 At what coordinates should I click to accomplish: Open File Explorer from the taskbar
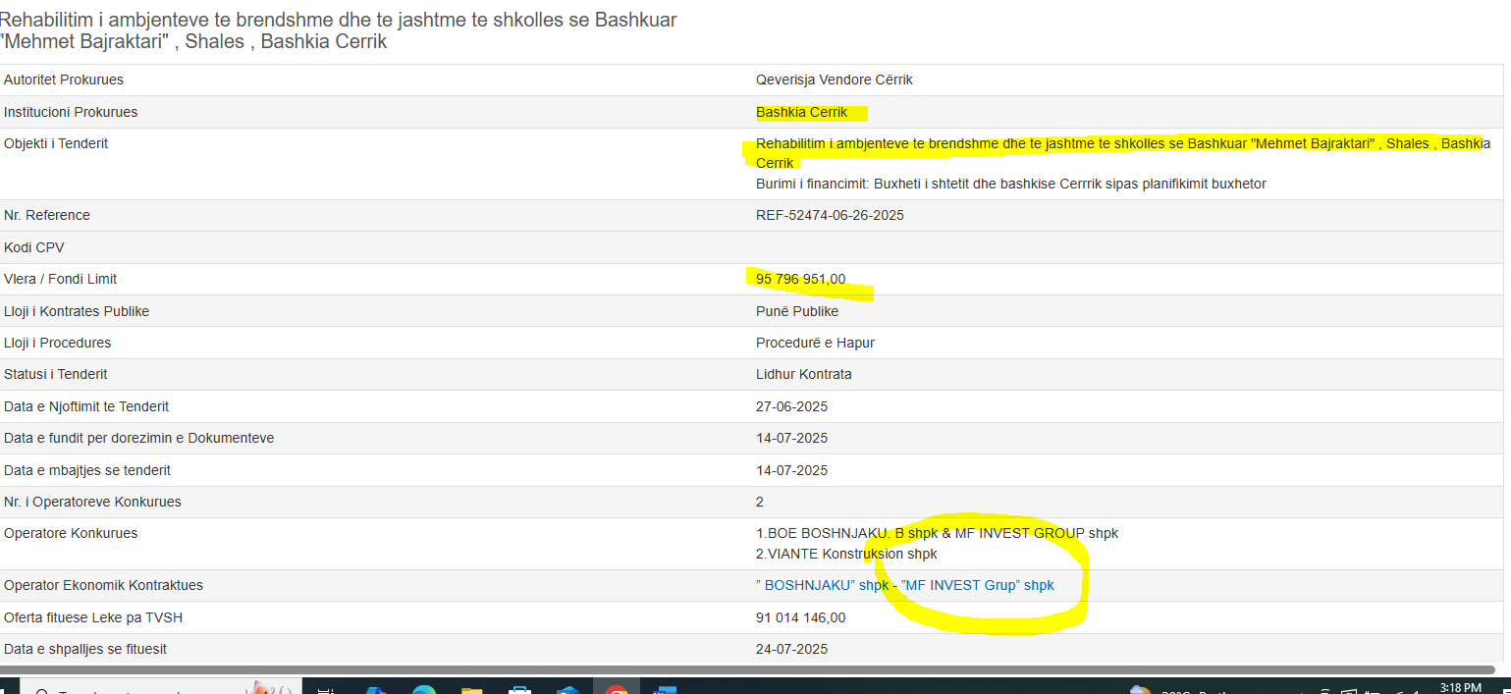coord(472,689)
